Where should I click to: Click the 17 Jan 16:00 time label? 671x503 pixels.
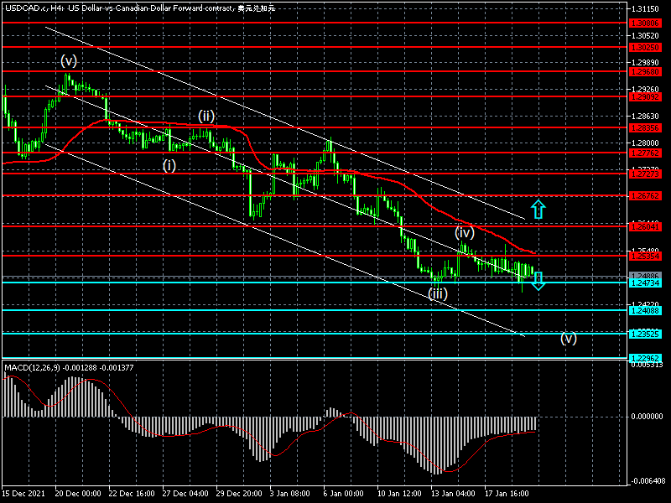click(x=507, y=493)
